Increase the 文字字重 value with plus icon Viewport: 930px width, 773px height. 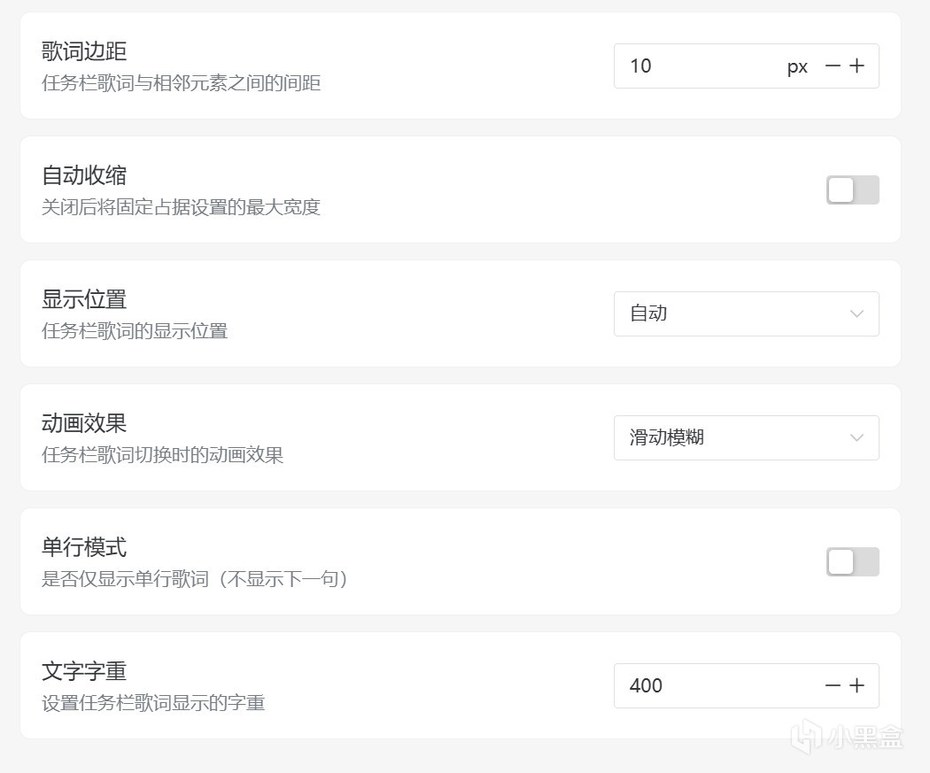pyautogui.click(x=856, y=686)
